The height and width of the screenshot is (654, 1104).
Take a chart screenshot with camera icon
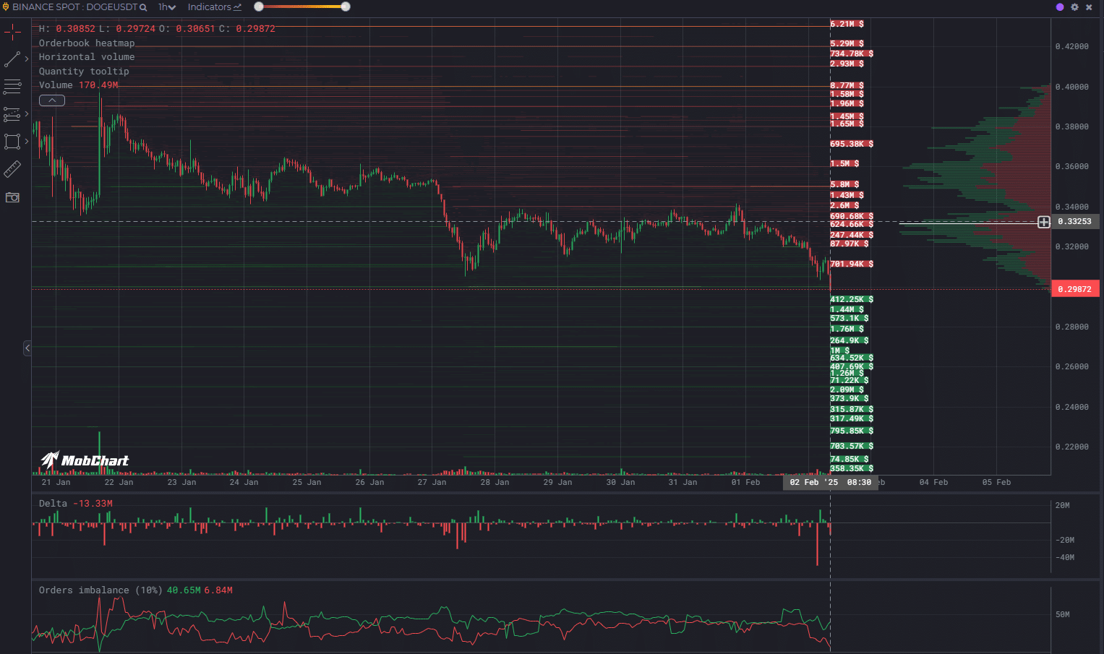pyautogui.click(x=12, y=197)
